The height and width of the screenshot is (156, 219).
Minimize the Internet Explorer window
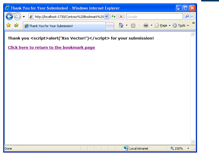pos(179,8)
